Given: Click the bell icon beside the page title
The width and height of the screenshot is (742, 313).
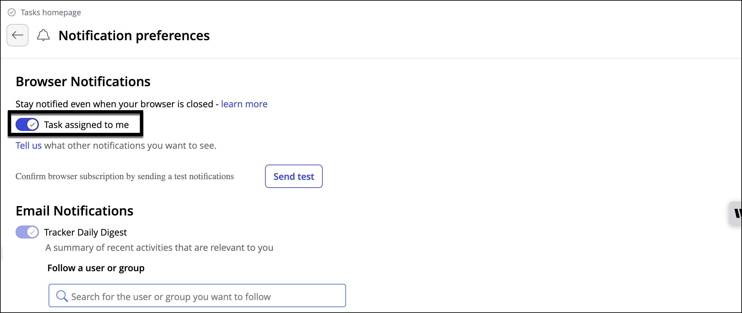Looking at the screenshot, I should pyautogui.click(x=43, y=35).
